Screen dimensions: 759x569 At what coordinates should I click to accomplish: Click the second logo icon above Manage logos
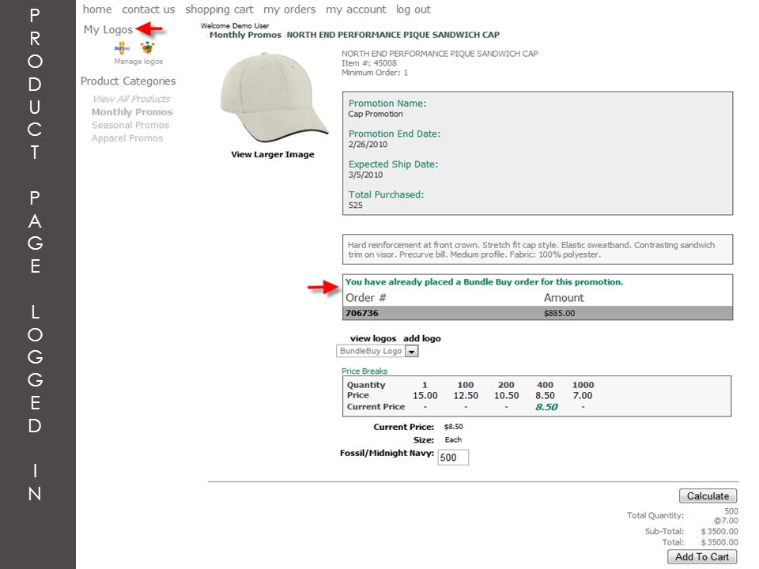(147, 48)
